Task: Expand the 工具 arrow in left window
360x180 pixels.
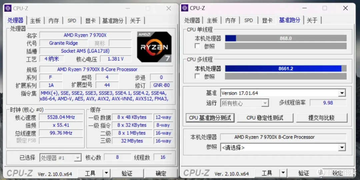Action: click(x=106, y=173)
